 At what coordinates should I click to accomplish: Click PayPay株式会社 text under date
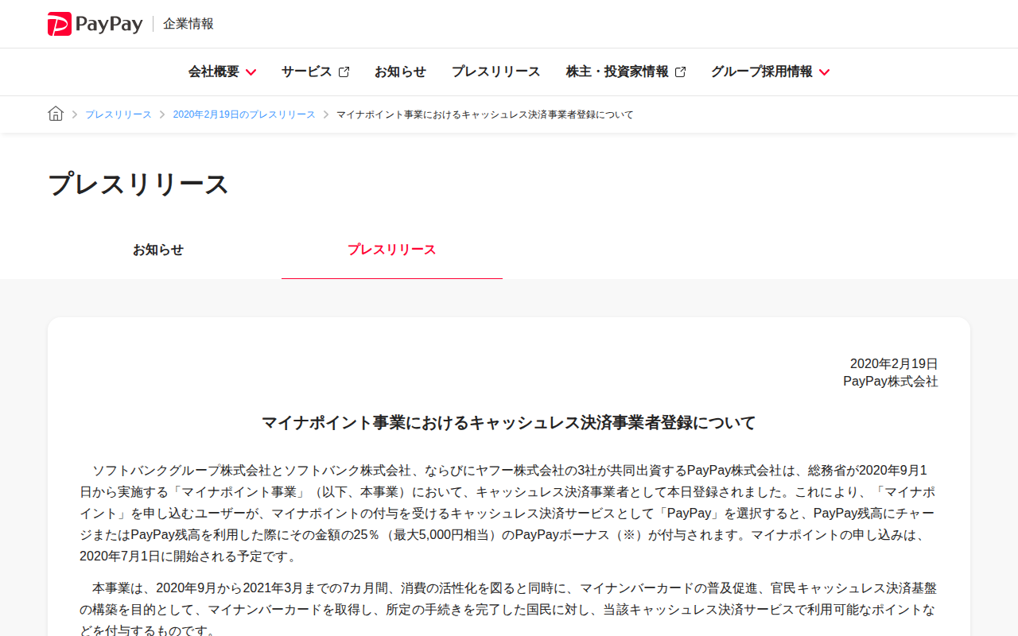pos(891,382)
